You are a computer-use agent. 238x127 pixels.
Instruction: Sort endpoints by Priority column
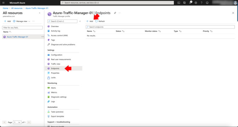click(x=208, y=31)
